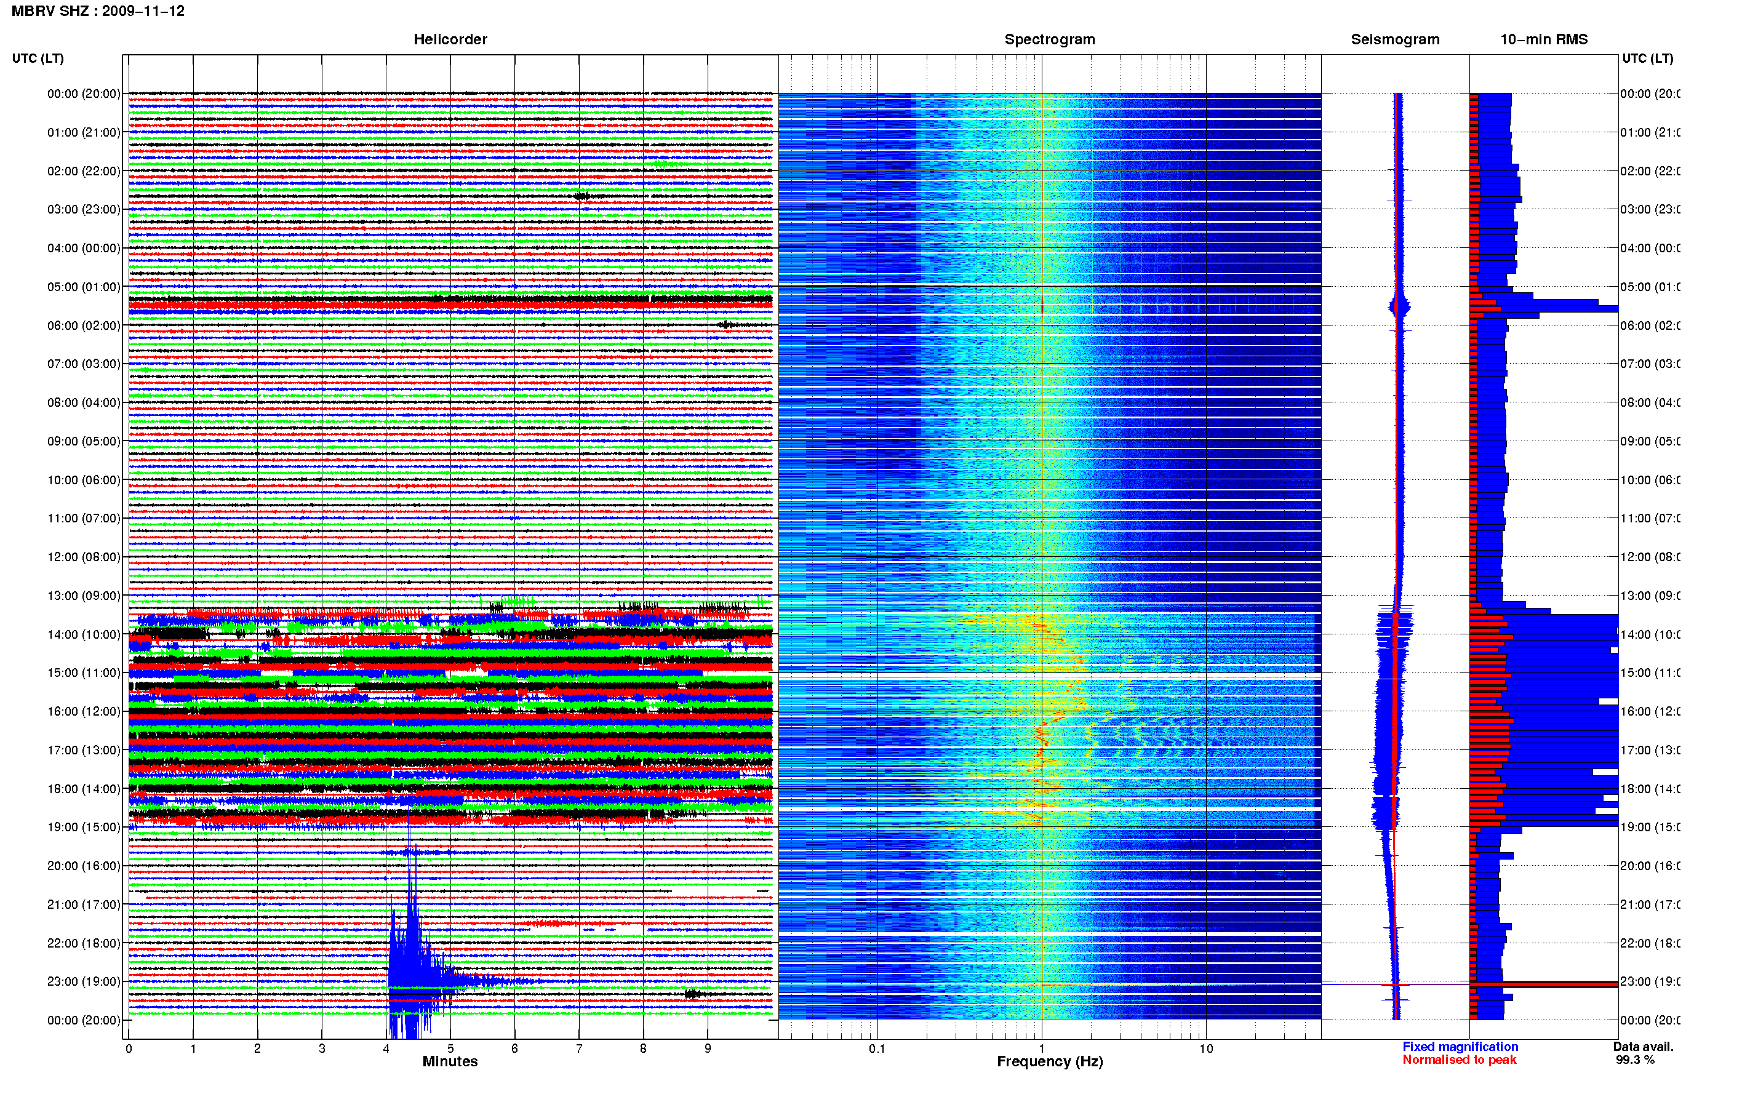
Task: Click left-axis time label "21:00 (17:00)"
Action: click(x=84, y=904)
